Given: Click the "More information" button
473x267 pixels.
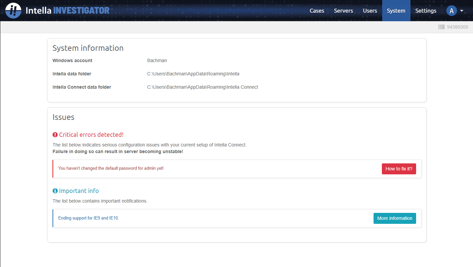Looking at the screenshot, I should click(x=394, y=218).
